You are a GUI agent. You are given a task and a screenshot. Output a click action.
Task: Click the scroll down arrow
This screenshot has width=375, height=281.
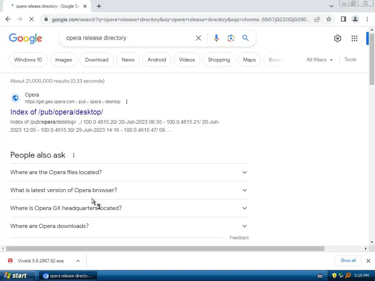[372, 242]
